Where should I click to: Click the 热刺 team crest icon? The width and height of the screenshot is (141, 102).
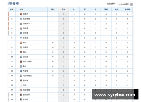click(21, 85)
